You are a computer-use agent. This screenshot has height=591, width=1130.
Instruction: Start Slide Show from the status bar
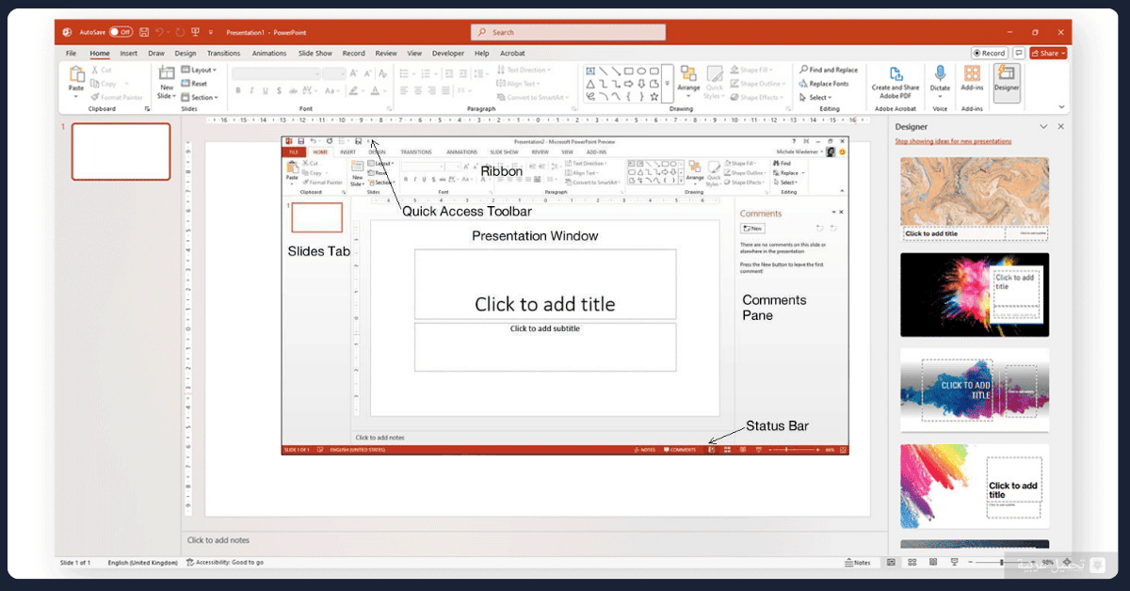pyautogui.click(x=955, y=562)
